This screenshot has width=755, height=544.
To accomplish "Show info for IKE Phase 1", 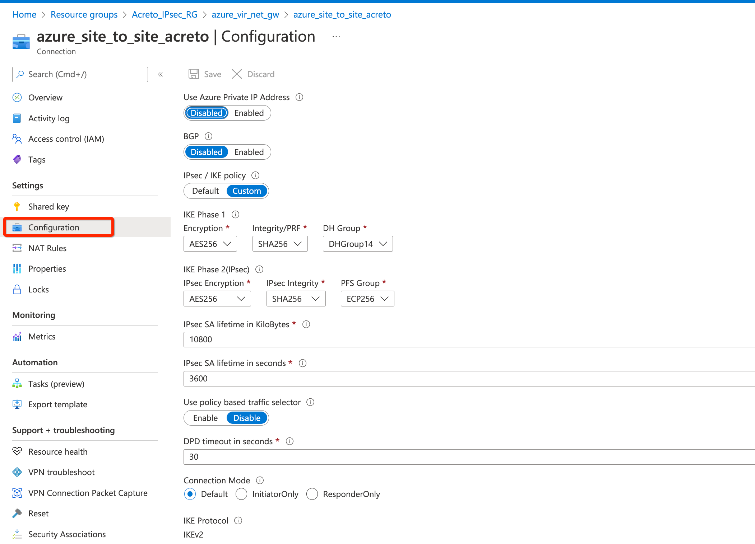I will [x=236, y=215].
